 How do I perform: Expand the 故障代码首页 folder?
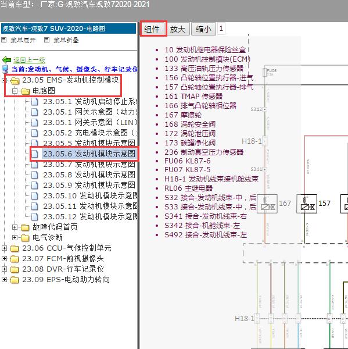(15, 227)
